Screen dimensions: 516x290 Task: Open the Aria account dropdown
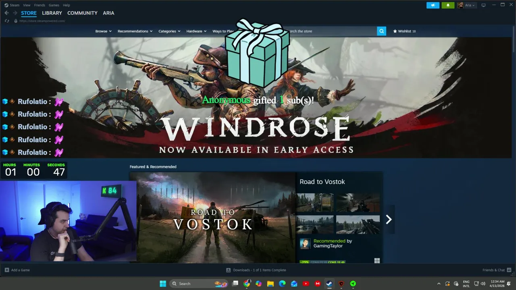coord(467,5)
